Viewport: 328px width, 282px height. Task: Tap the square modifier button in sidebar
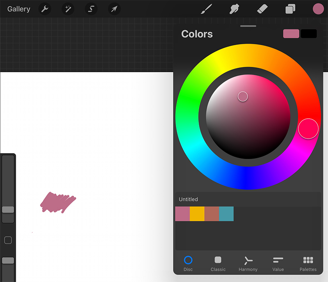8,240
